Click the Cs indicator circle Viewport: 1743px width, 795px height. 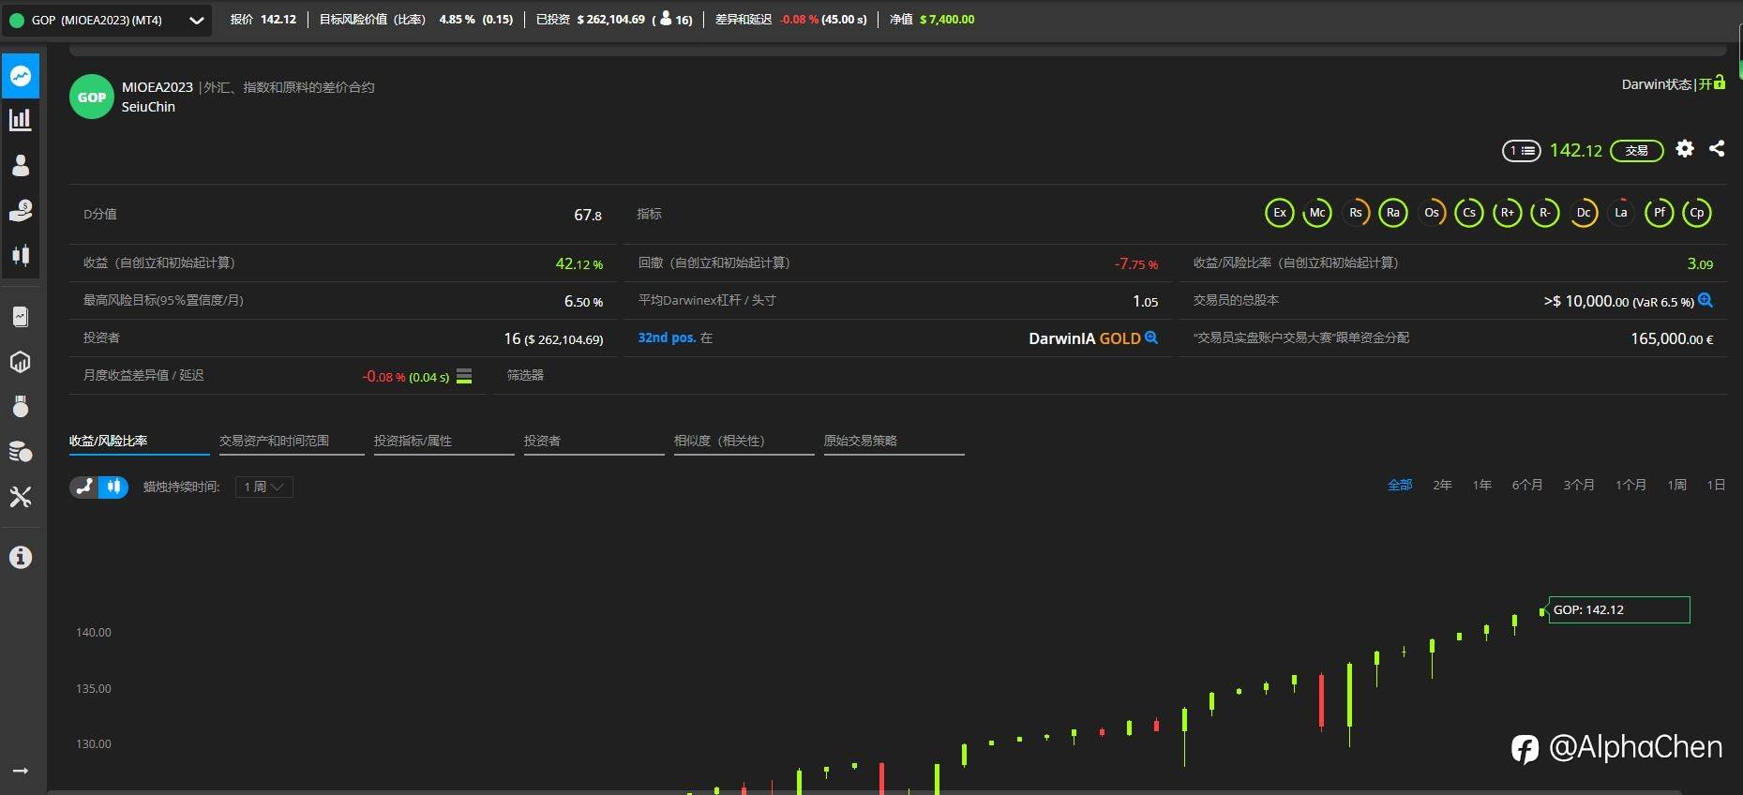(x=1469, y=213)
